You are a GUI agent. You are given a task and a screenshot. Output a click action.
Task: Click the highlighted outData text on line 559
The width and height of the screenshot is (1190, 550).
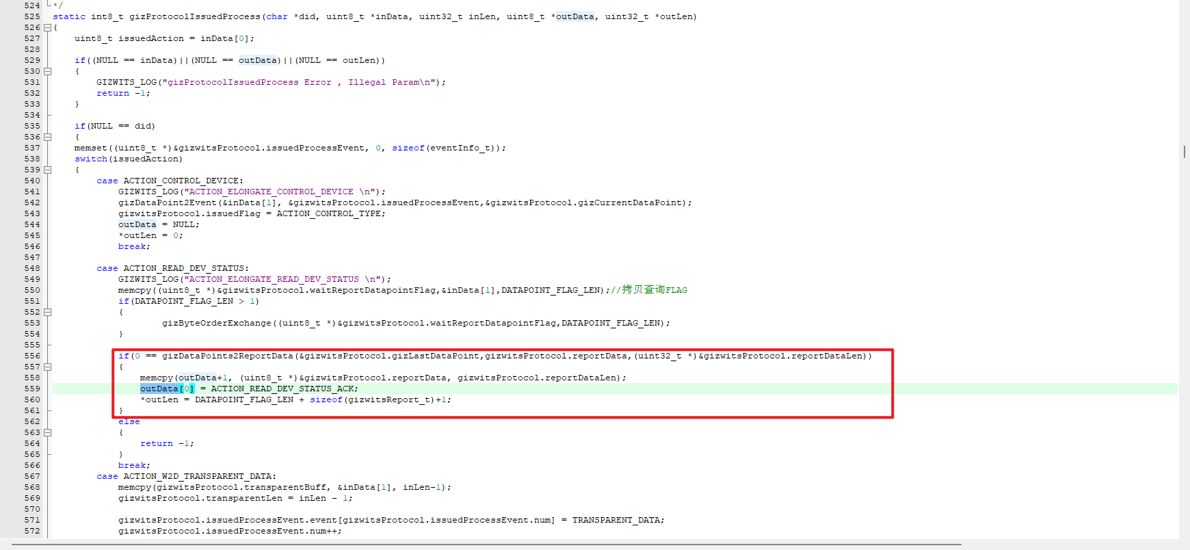pyautogui.click(x=159, y=389)
